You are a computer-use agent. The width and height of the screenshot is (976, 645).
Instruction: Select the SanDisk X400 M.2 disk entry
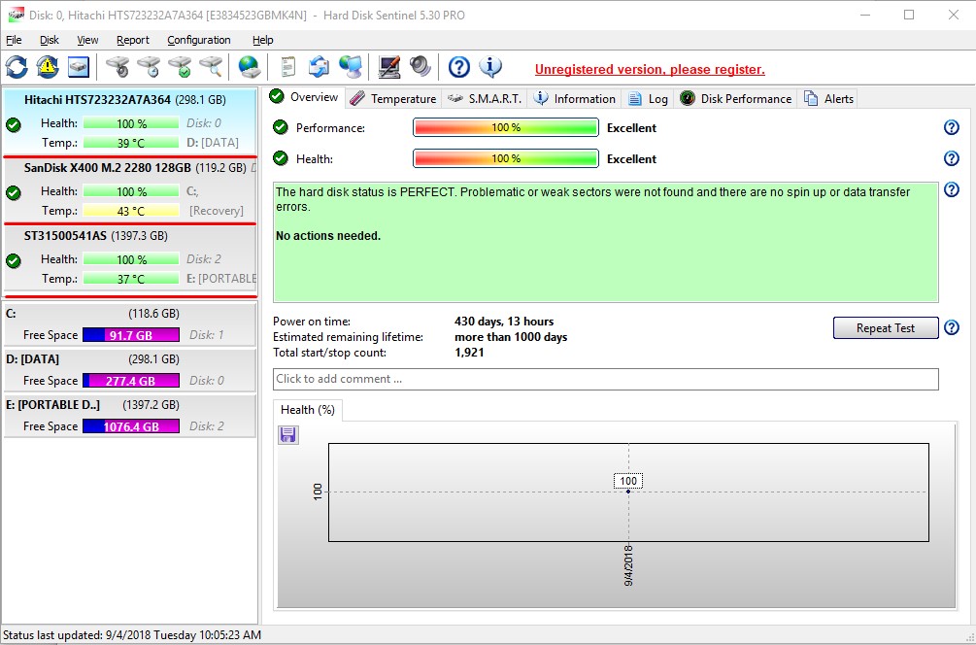pos(108,167)
